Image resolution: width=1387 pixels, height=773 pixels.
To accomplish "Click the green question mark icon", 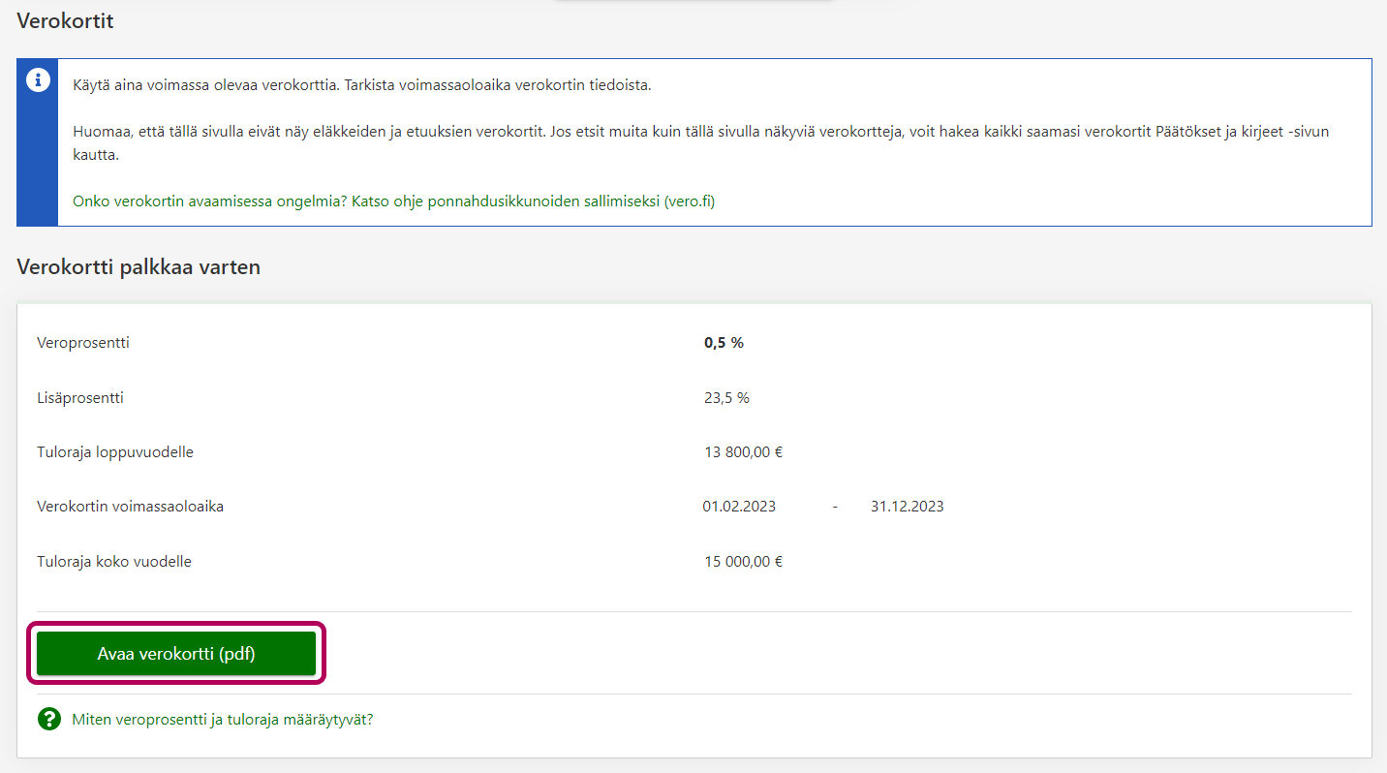I will (48, 720).
